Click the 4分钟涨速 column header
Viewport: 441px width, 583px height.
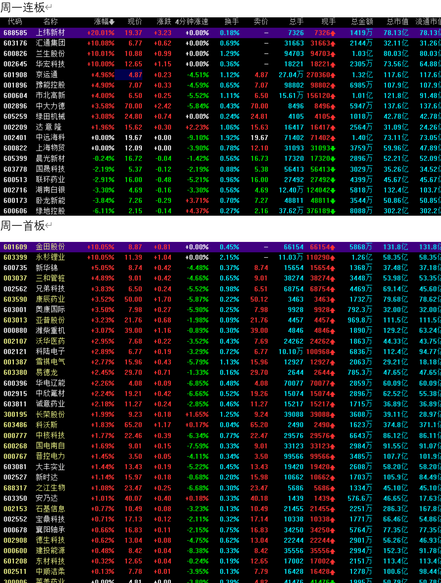(192, 22)
